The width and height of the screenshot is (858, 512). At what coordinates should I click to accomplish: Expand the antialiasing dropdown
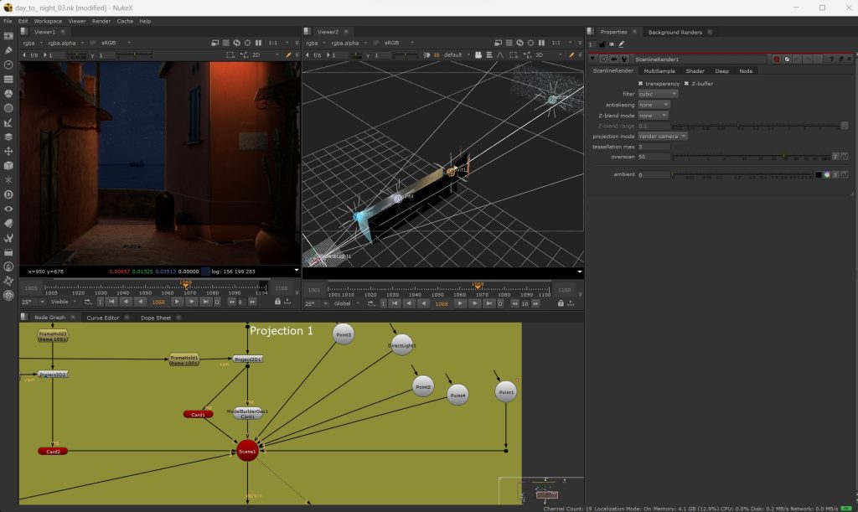(654, 105)
